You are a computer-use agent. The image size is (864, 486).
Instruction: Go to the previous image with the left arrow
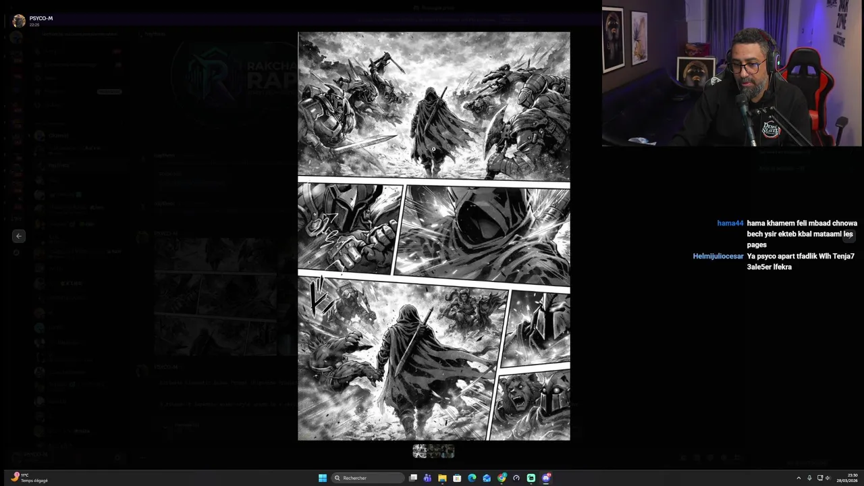(19, 236)
